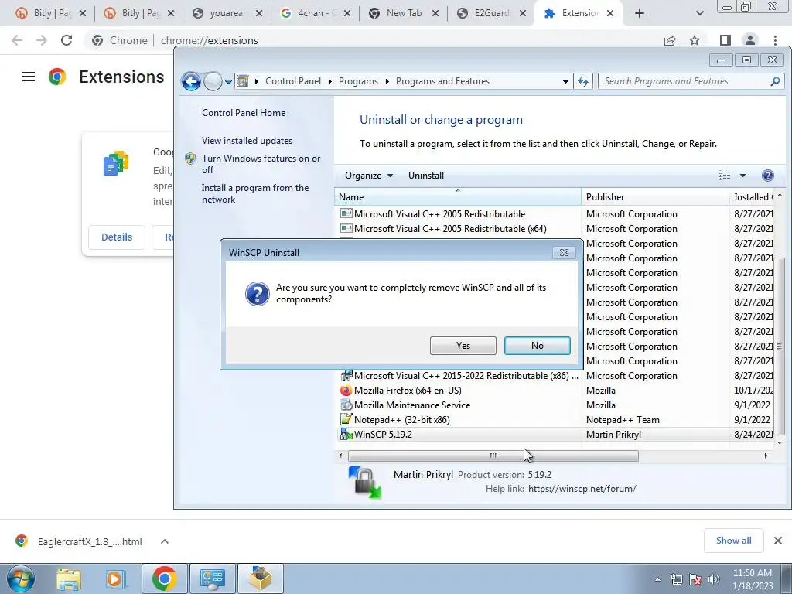Open Turn Windows features on or off

point(261,164)
